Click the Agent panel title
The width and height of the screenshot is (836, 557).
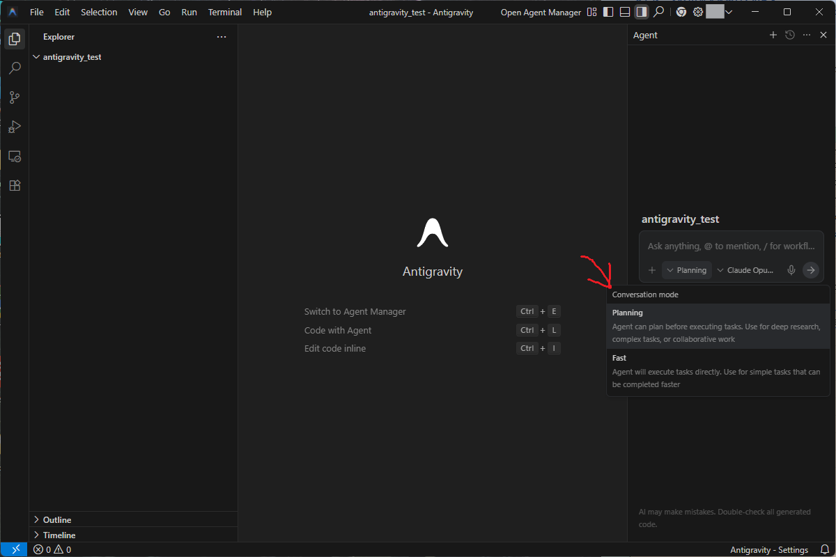click(x=645, y=35)
